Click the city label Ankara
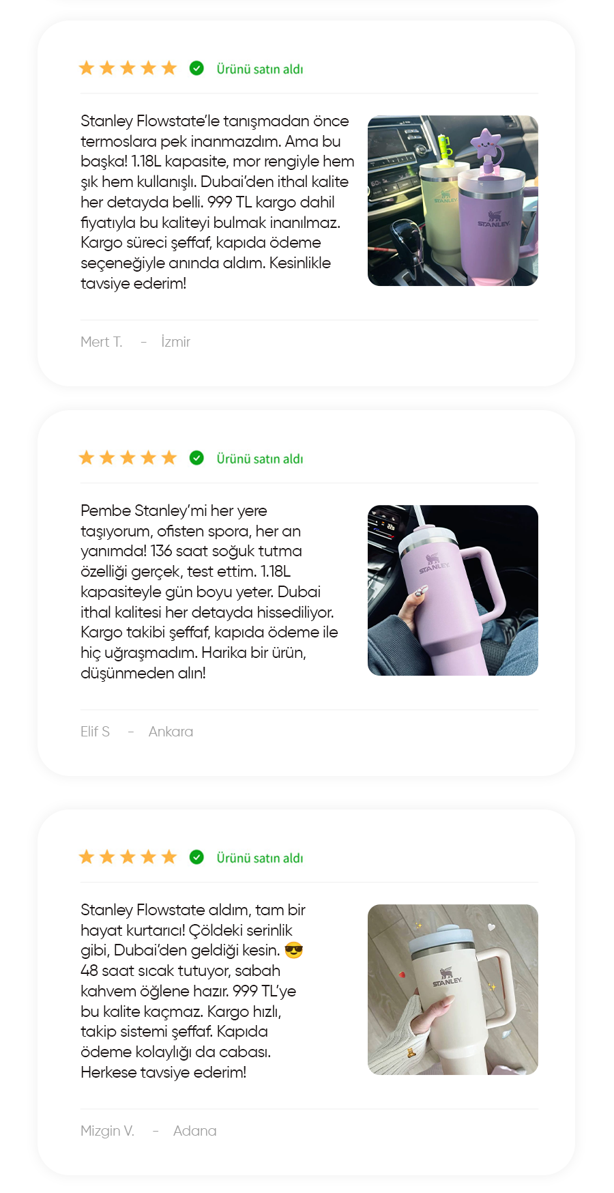 [171, 732]
